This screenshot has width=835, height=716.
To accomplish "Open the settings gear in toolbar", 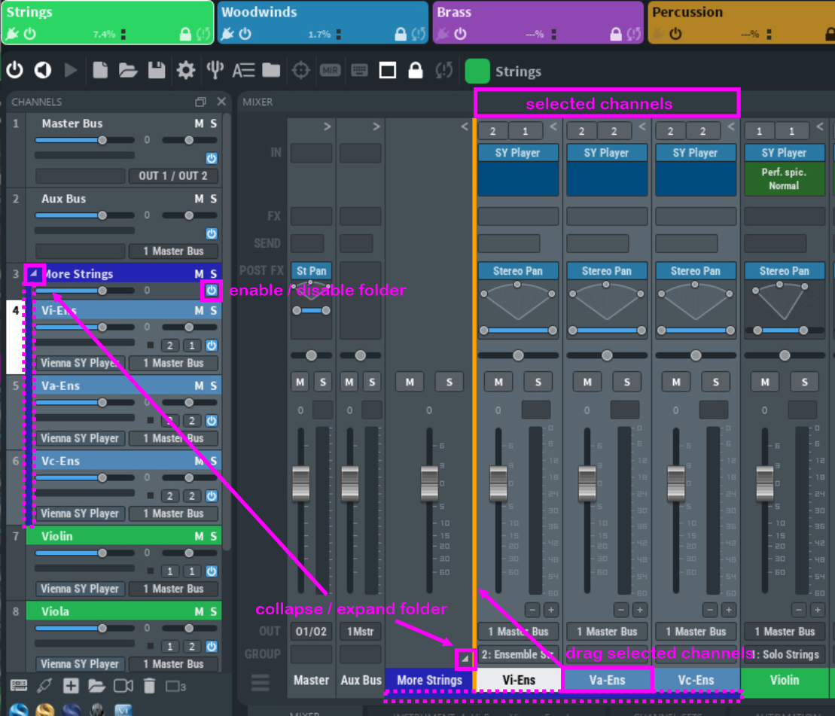I will tap(185, 71).
